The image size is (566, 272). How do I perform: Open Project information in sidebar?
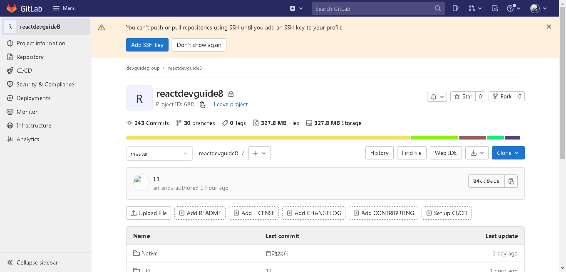pos(46,43)
